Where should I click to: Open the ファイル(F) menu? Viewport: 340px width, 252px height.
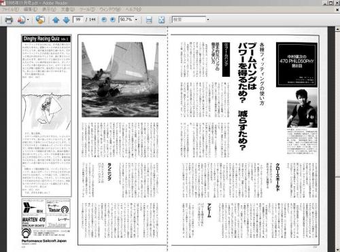click(x=10, y=10)
